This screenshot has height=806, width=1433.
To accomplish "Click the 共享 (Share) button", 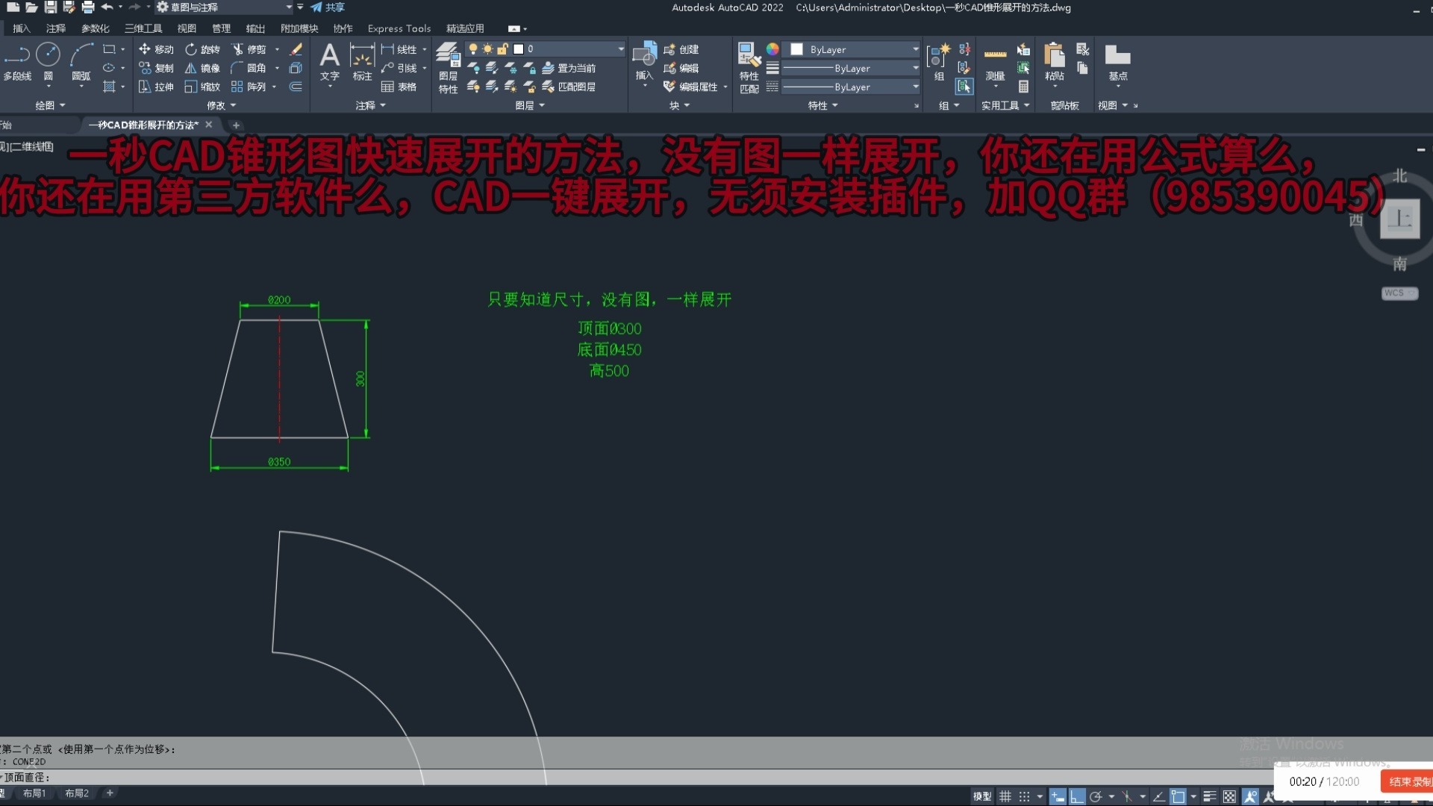I will click(328, 7).
